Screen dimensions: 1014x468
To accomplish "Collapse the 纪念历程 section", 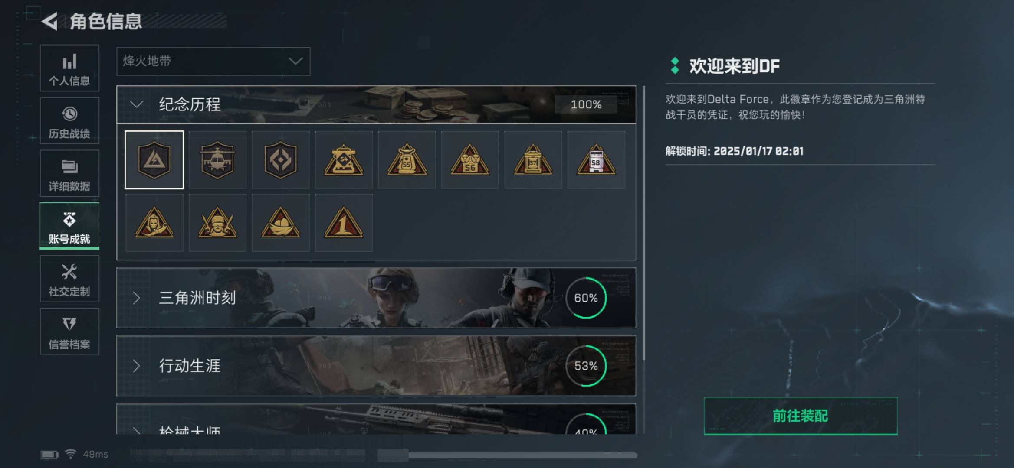I will pos(376,104).
